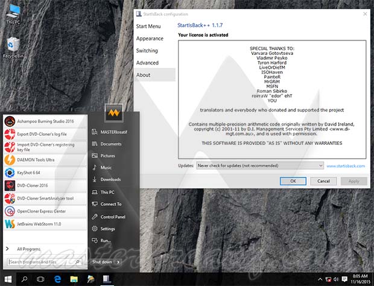Click the Windows Start button
The image size is (374, 286).
(8, 279)
